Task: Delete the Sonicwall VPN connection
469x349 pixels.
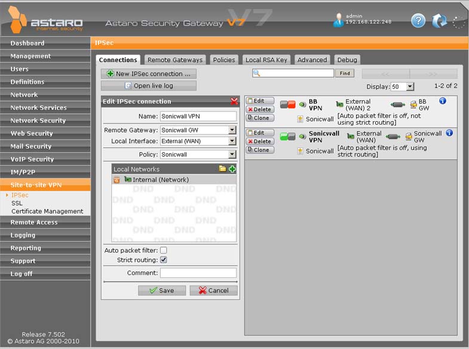Action: 260,141
